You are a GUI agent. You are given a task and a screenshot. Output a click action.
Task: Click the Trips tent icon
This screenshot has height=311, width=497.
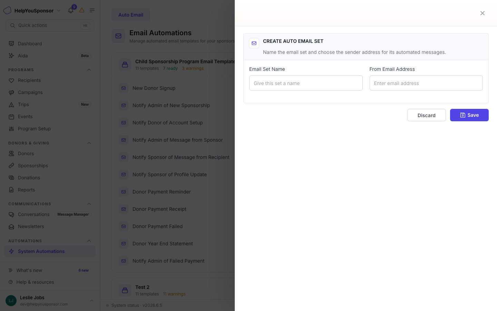(x=11, y=104)
